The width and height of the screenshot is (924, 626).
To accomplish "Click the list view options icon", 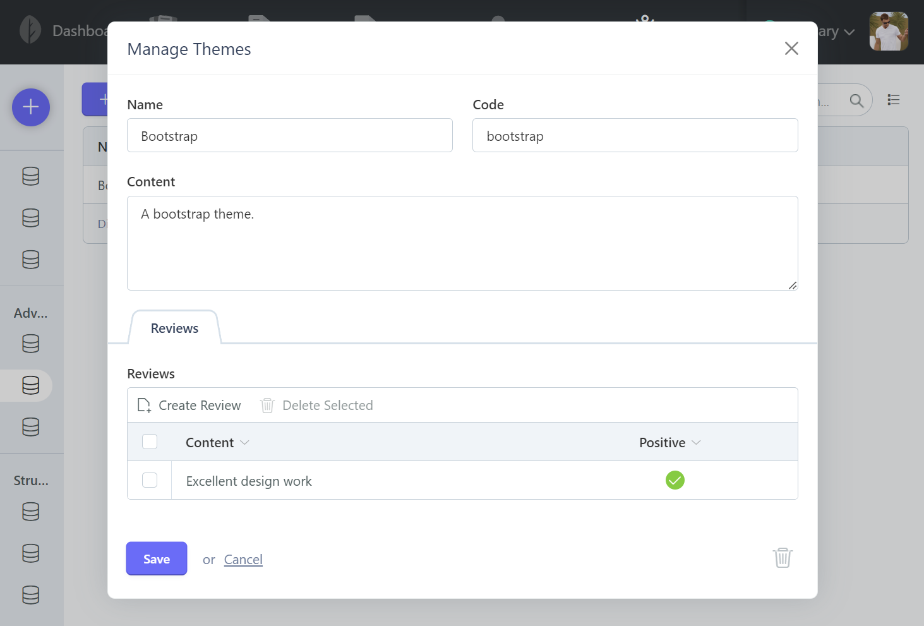I will [x=894, y=100].
